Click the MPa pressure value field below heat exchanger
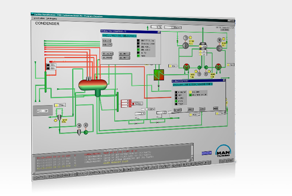The width and height of the screenshot is (292, 196). pyautogui.click(x=148, y=109)
